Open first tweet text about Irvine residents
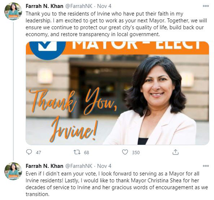The height and width of the screenshot is (200, 214). click(116, 24)
